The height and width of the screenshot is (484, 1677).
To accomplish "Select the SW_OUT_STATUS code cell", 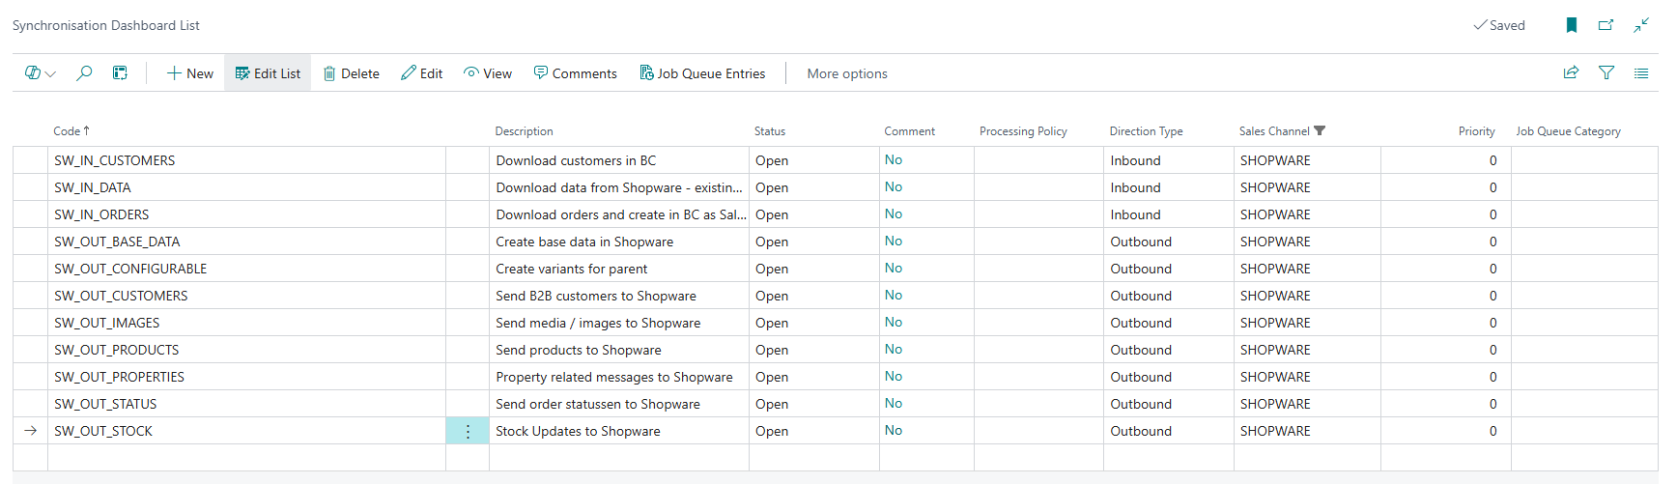I will [246, 404].
